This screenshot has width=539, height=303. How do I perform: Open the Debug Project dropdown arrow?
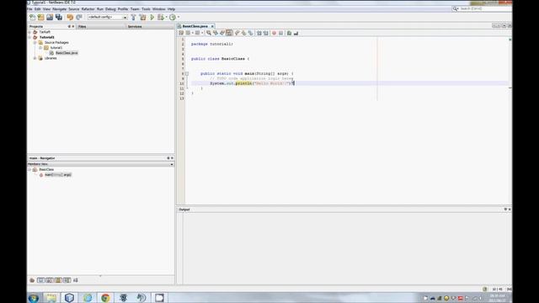[167, 17]
